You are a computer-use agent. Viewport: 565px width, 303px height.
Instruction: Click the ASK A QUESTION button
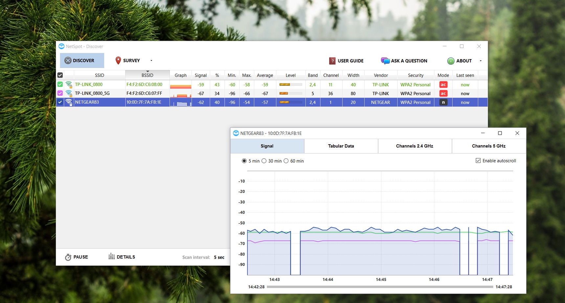[x=404, y=61]
